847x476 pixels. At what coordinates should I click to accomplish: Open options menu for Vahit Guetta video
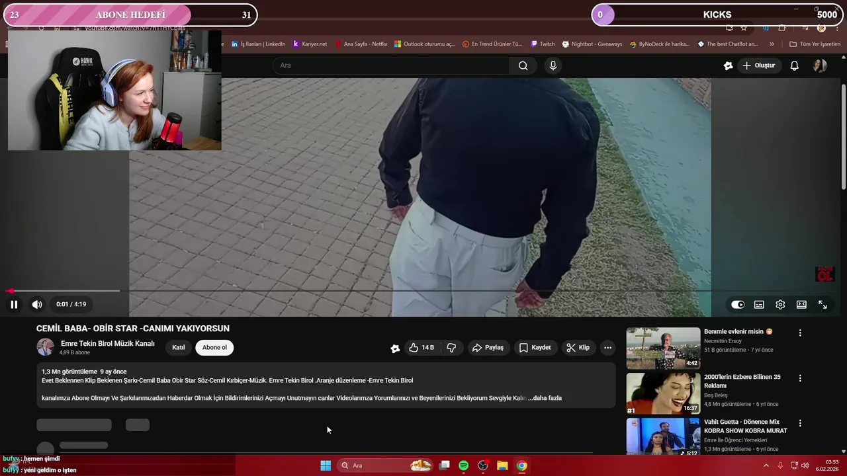pos(800,423)
